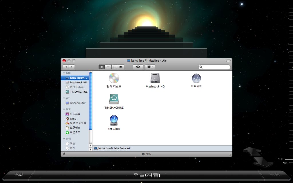
Task: Go forward with the right arrow button
Action: (72, 67)
